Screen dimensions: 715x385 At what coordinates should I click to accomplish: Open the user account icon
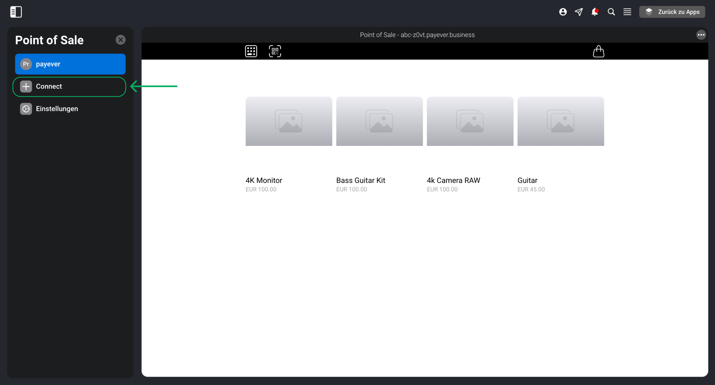pyautogui.click(x=563, y=12)
